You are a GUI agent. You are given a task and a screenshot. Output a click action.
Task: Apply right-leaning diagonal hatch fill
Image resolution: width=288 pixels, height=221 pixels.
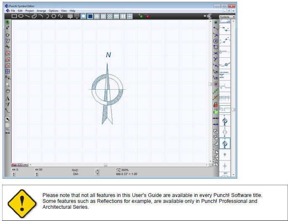(x=103, y=16)
